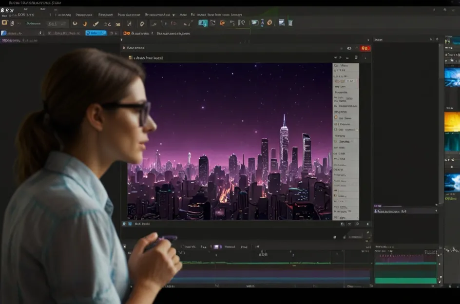This screenshot has height=304, width=460.
Task: Click the top entry in the grey side list
Action: tap(344, 65)
